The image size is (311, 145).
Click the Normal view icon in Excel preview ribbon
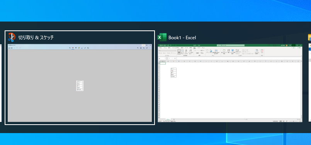179,52
